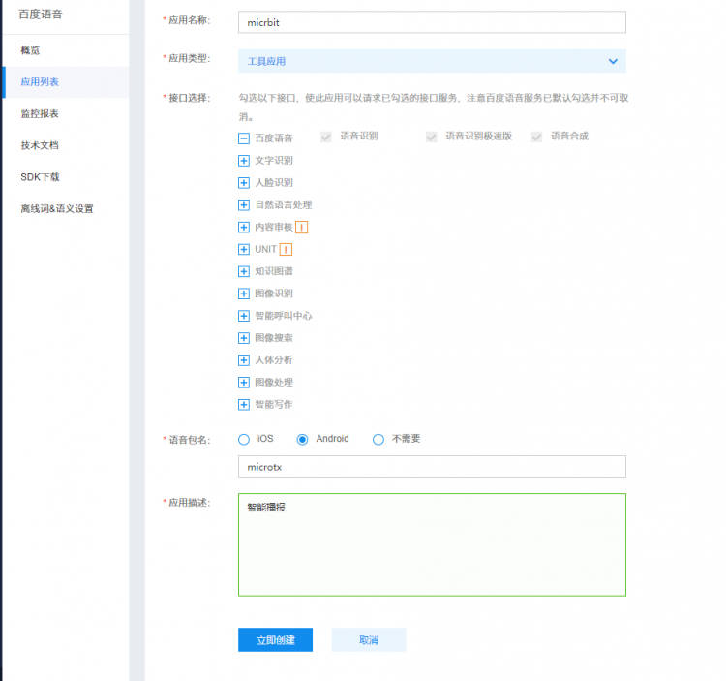The image size is (726, 681).
Task: Toggle the 语音识别极速版 checkbox
Action: coord(431,137)
